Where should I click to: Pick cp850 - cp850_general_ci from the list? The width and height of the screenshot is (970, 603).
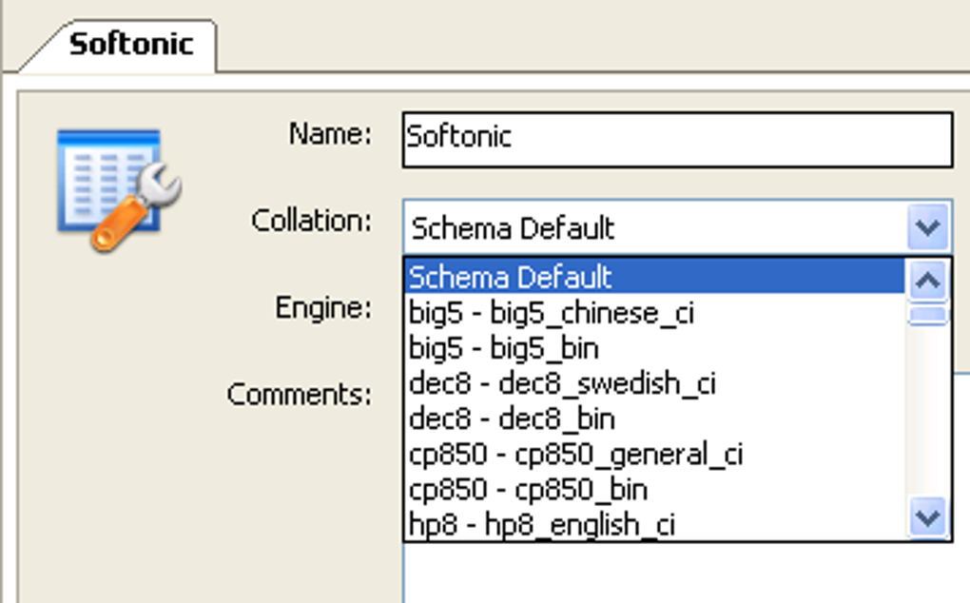[654, 454]
